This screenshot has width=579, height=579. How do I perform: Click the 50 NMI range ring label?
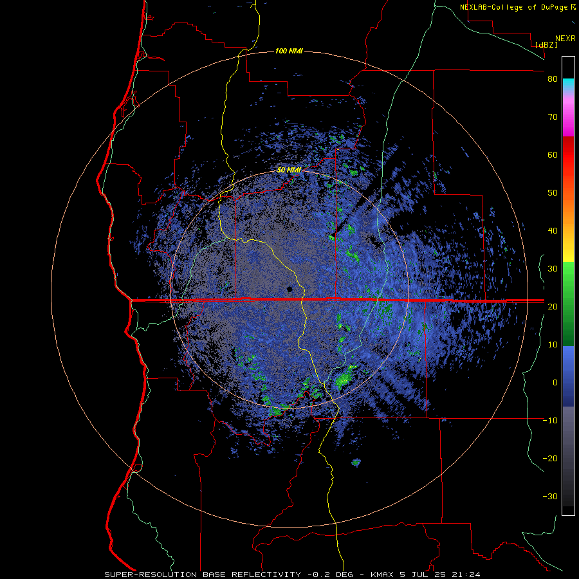(x=289, y=170)
